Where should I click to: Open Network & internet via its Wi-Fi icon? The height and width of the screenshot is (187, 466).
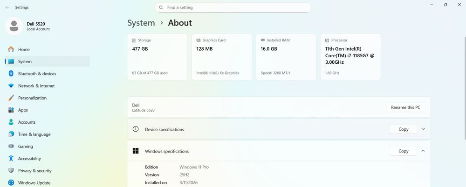pos(11,86)
